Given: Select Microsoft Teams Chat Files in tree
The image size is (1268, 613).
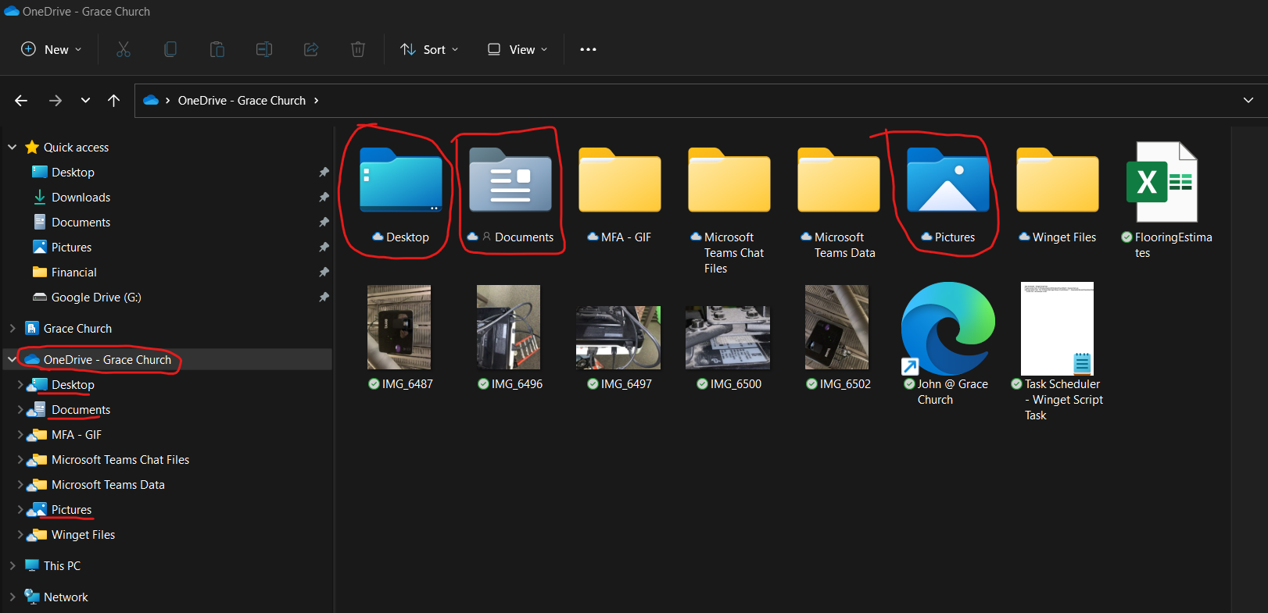Looking at the screenshot, I should [120, 460].
